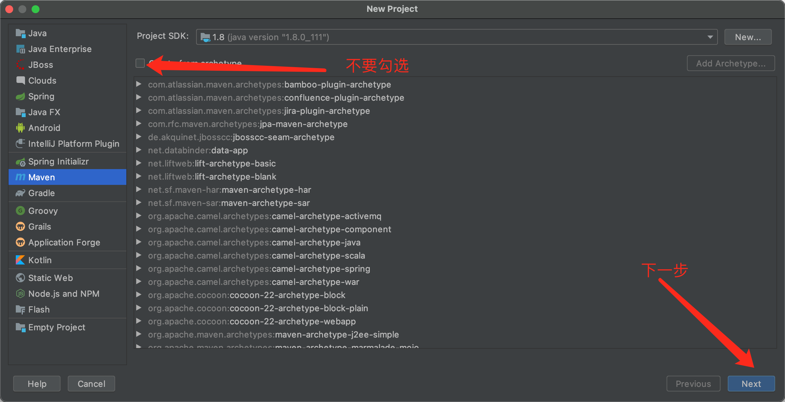Image resolution: width=785 pixels, height=402 pixels.
Task: Select Static Web project type label
Action: point(51,278)
